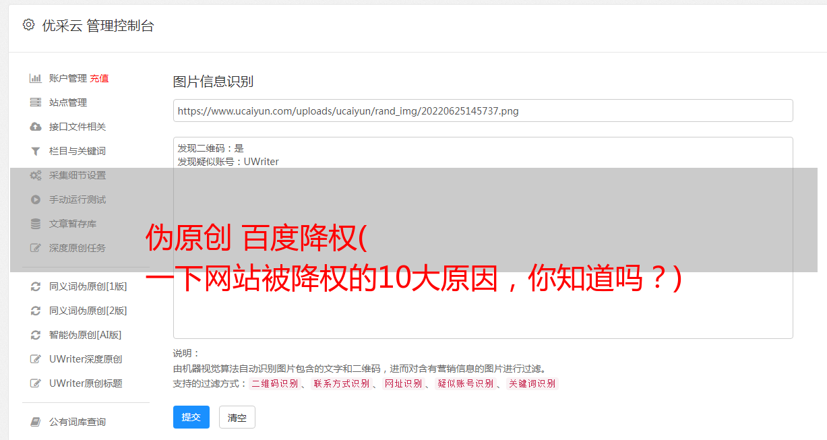
Task: Click the 清空 button
Action: pos(237,417)
